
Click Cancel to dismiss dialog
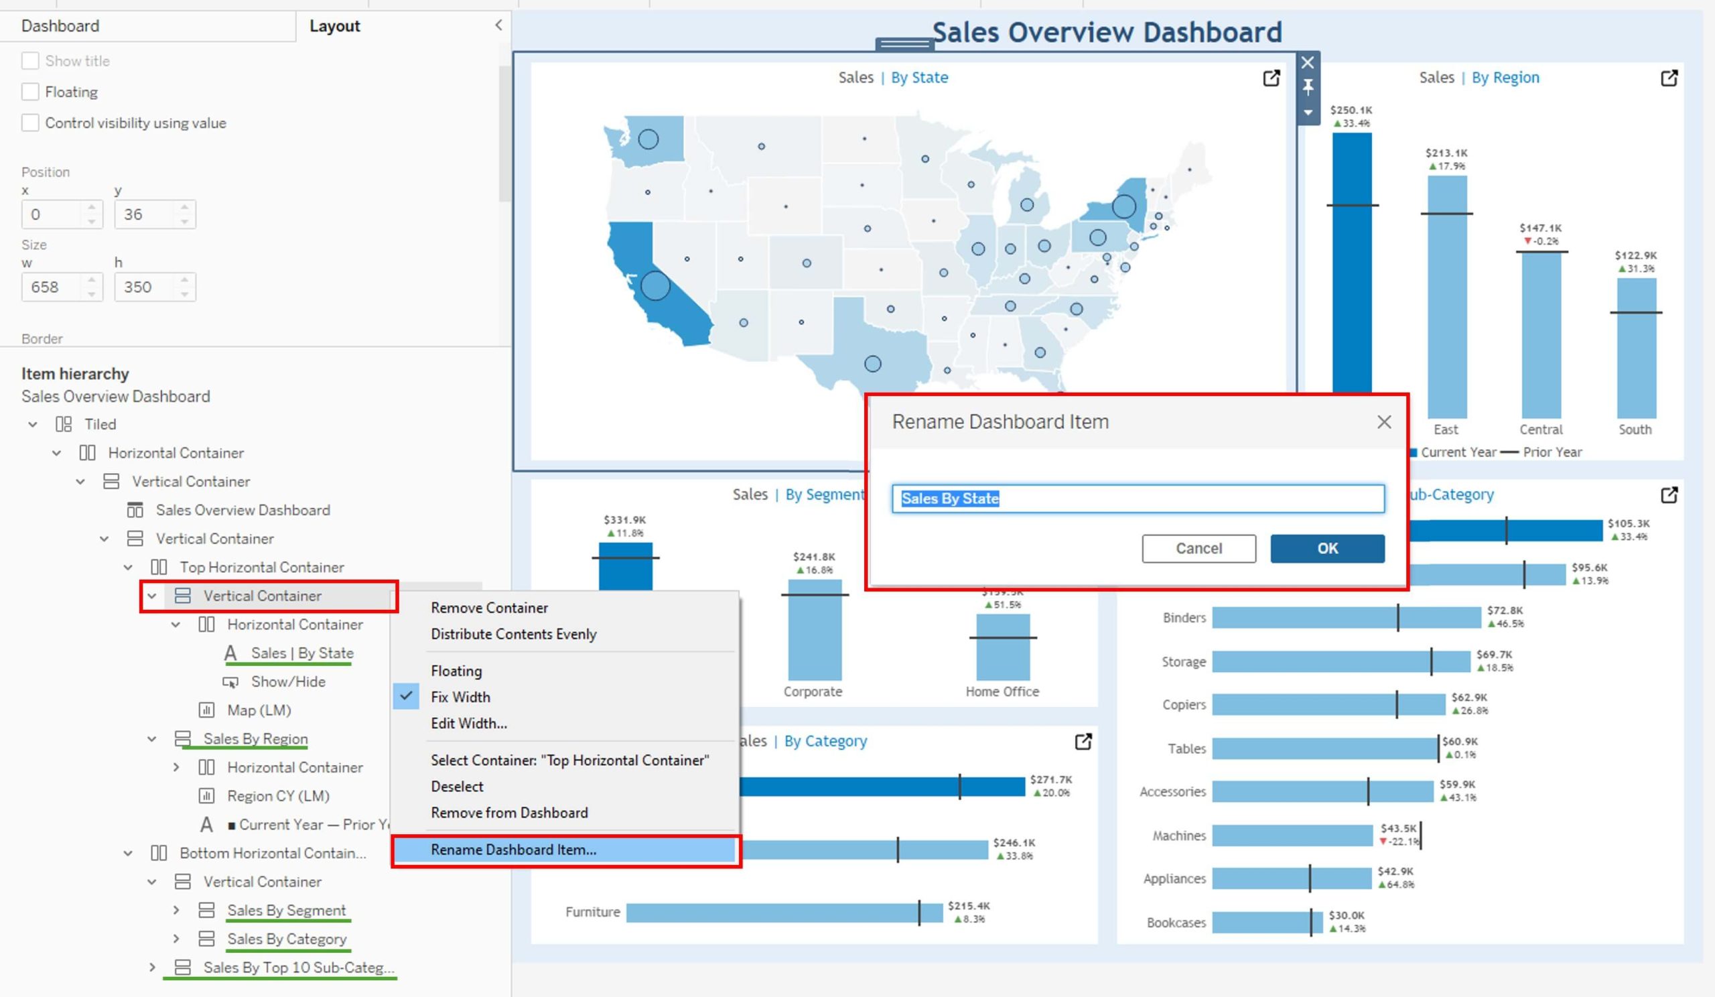pos(1196,547)
